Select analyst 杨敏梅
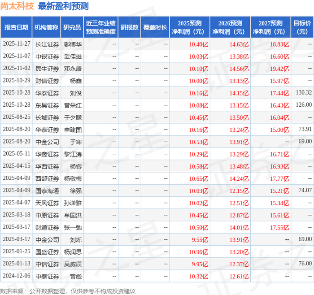The width and height of the screenshot is (314, 295). (x=73, y=178)
